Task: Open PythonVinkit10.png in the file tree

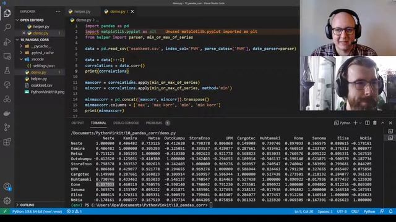Action: 48,92
